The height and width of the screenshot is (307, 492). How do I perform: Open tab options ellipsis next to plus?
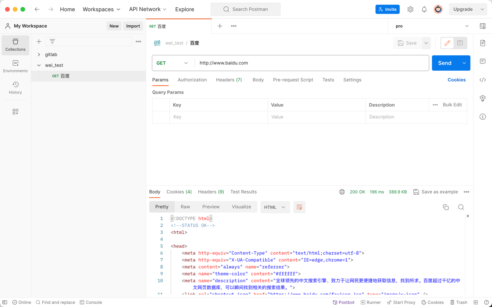pos(234,26)
